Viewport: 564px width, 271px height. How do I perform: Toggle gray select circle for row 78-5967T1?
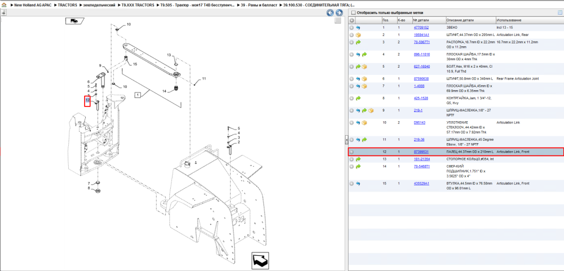352,42
